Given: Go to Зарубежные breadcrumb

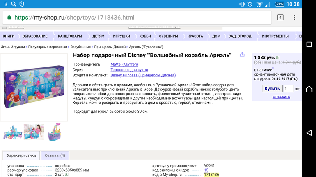Looking at the screenshot, I should pos(80,47).
